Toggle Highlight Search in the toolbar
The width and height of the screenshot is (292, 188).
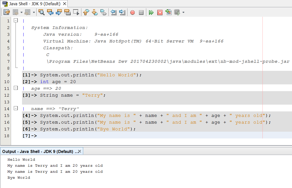[67, 12]
